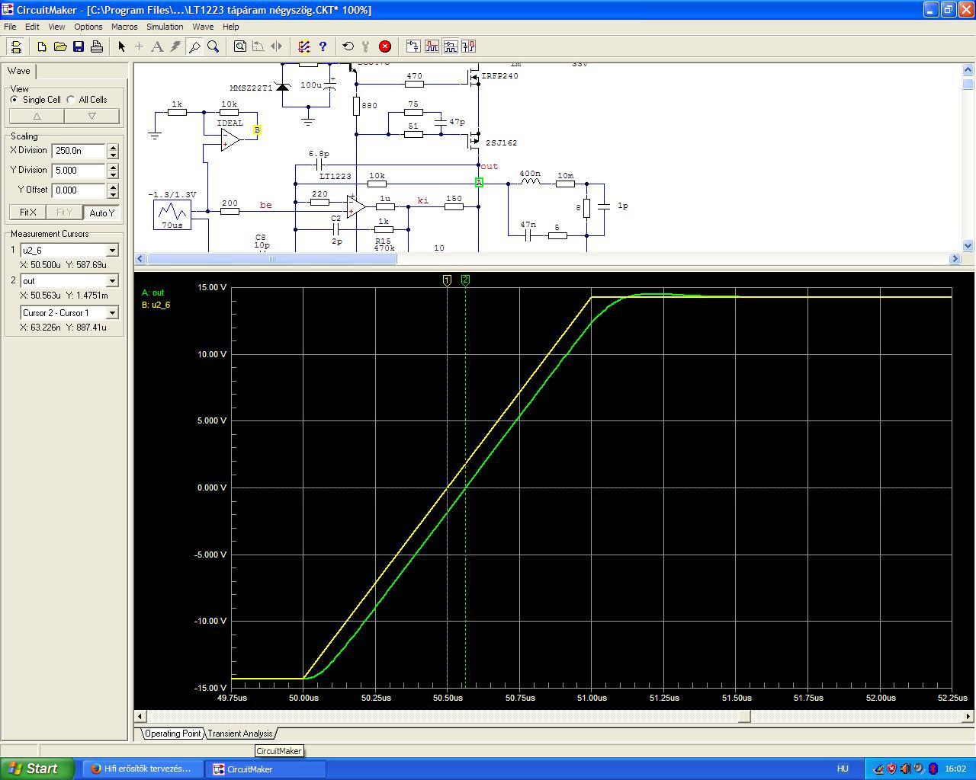Click the blue question mark help icon
The height and width of the screenshot is (780, 976).
click(x=323, y=46)
